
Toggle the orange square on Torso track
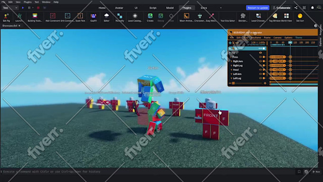click(264, 57)
